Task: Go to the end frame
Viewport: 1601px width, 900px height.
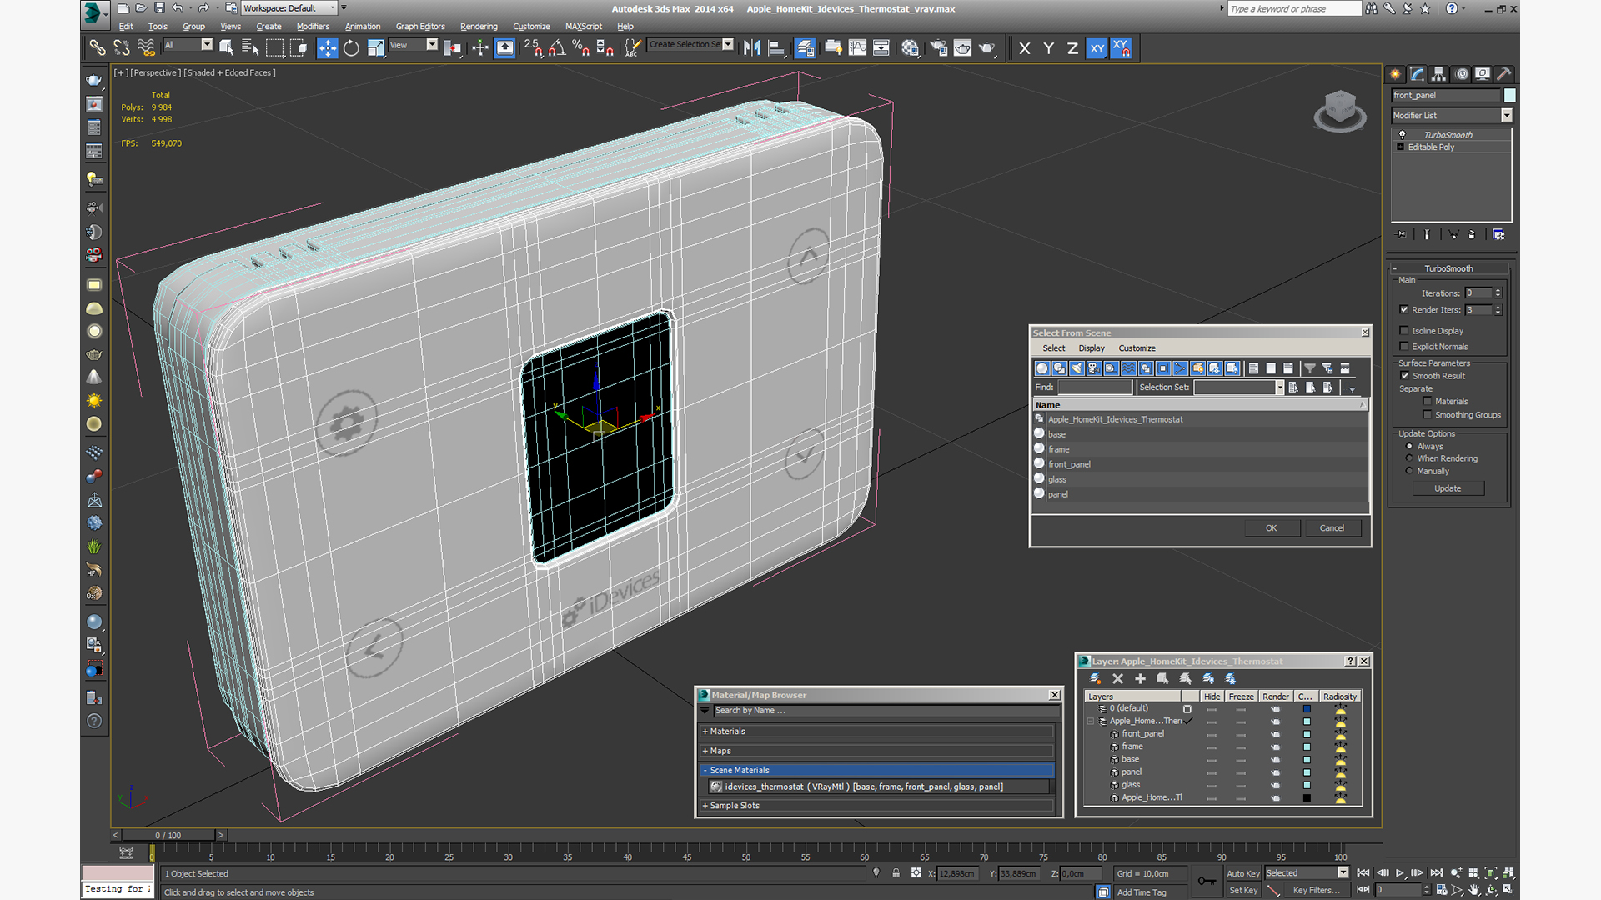Action: coord(1437,873)
